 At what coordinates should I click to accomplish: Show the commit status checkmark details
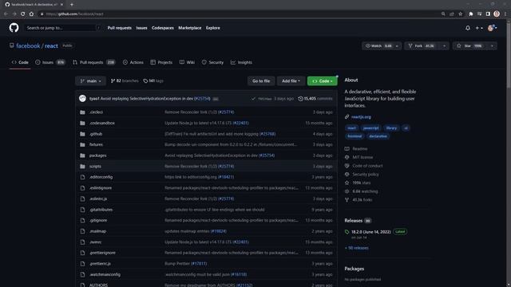click(x=253, y=99)
